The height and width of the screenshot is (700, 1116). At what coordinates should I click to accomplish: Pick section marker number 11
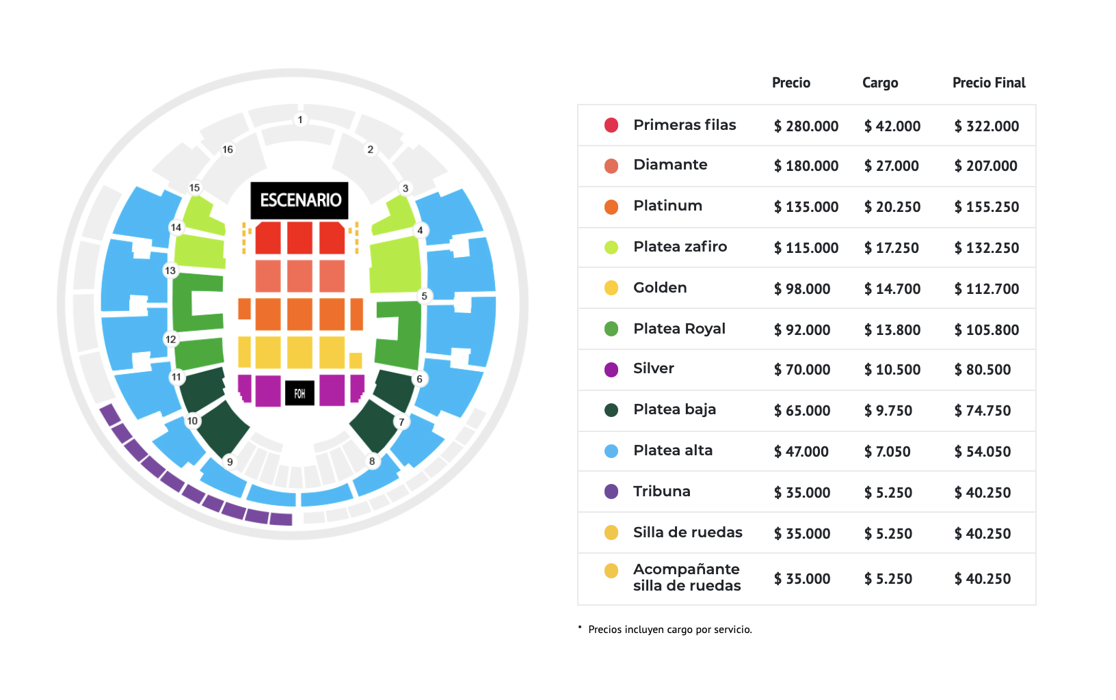176,377
